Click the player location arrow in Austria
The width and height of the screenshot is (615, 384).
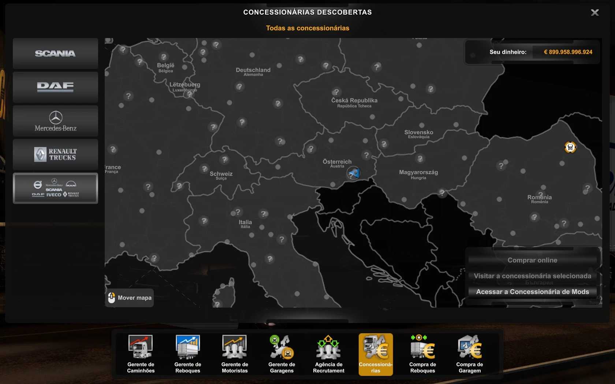pyautogui.click(x=354, y=173)
